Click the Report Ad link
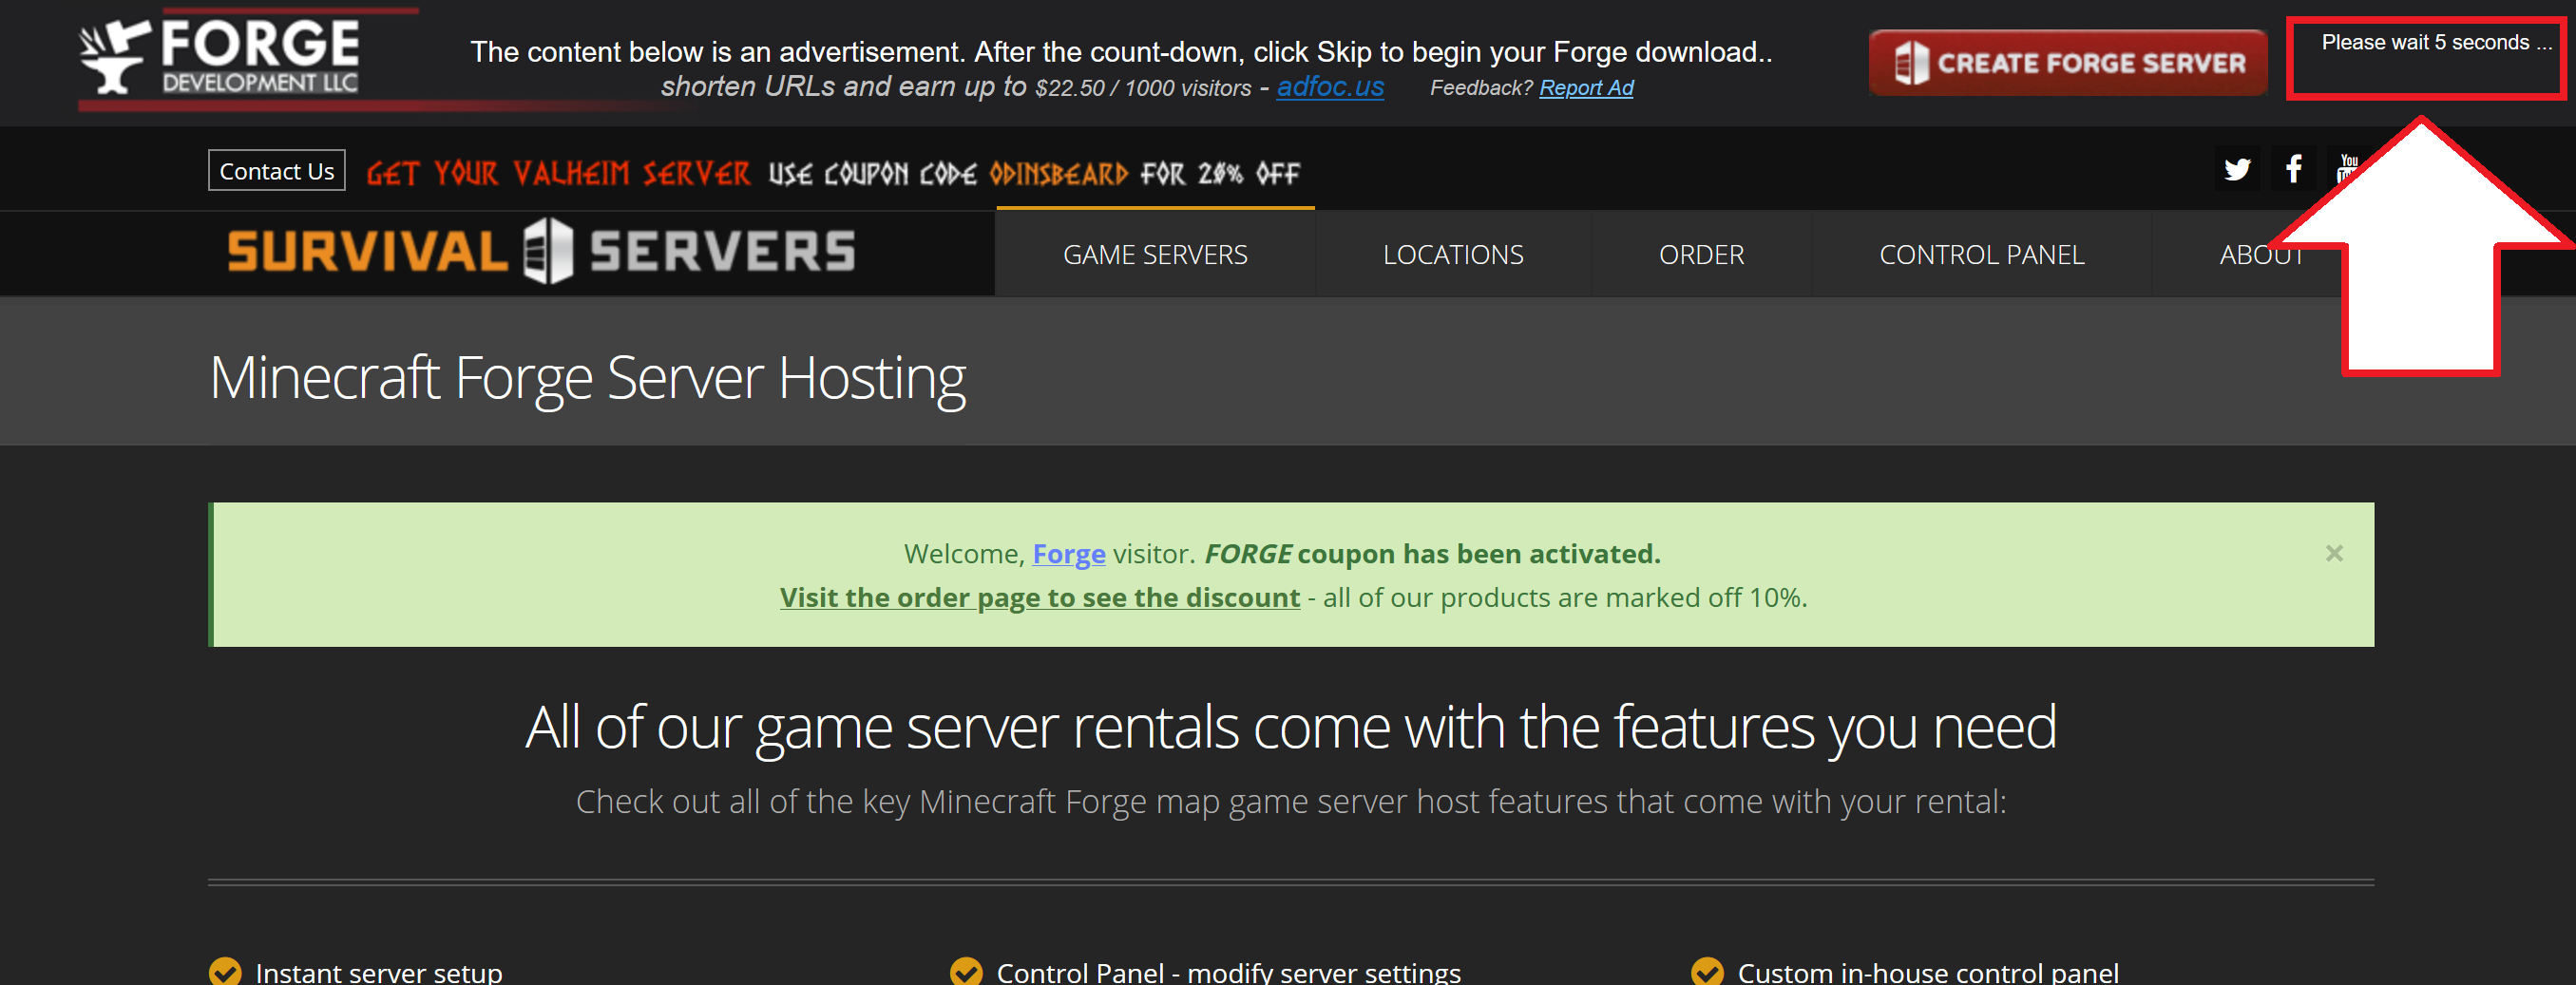 point(1586,88)
